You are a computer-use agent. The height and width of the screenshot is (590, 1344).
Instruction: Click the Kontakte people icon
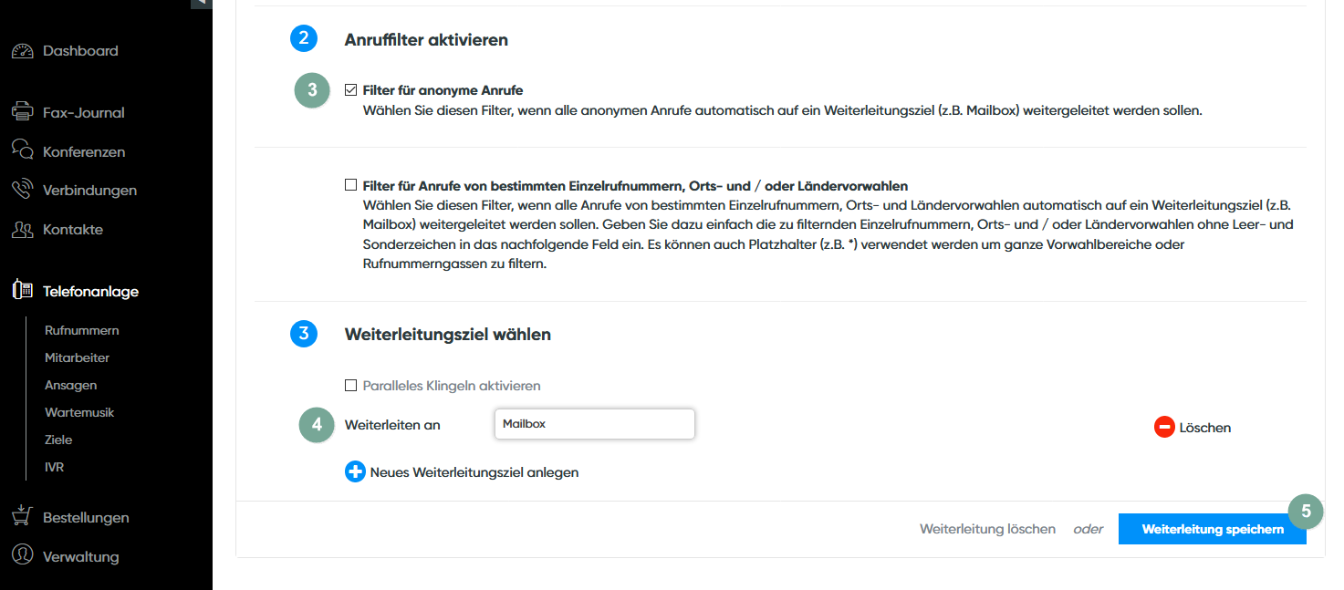click(x=23, y=229)
